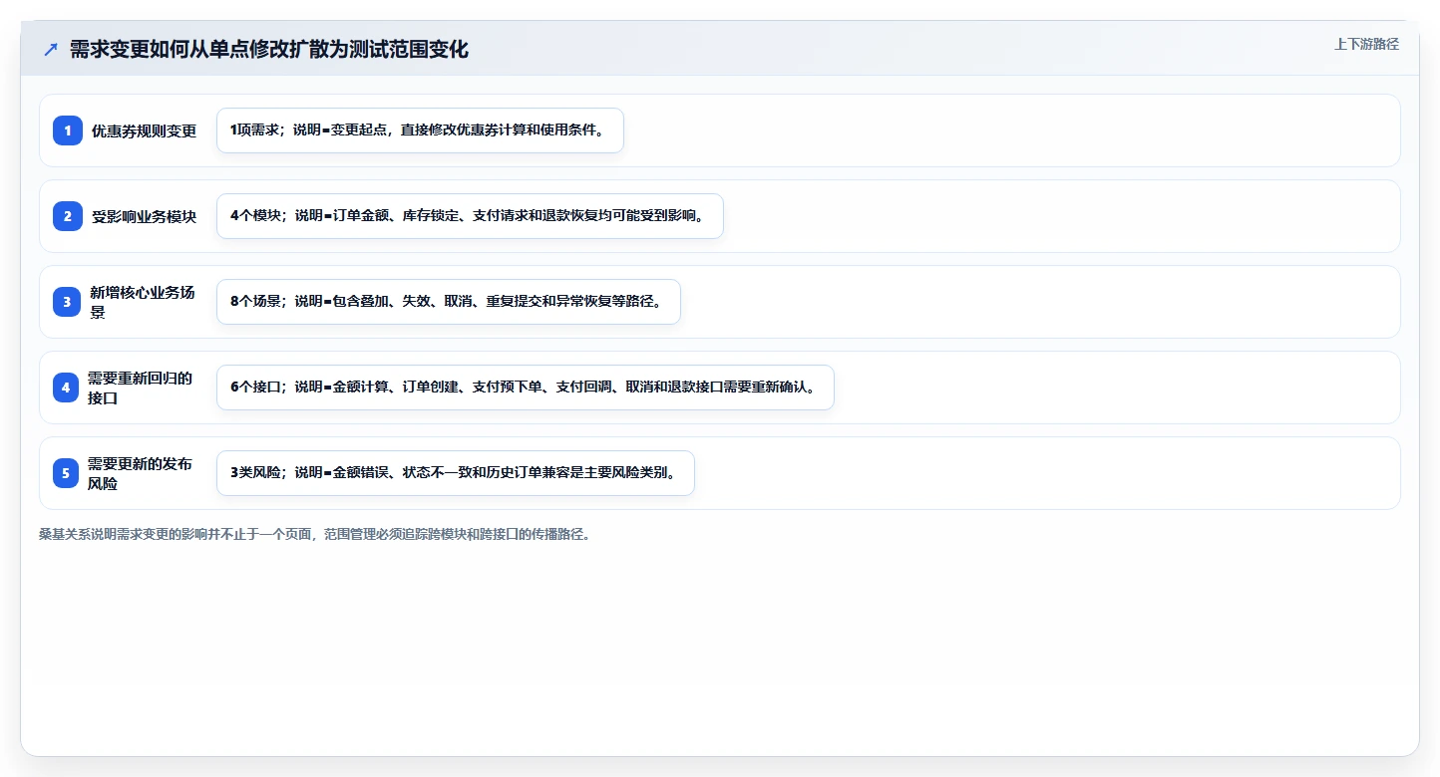The image size is (1440, 777).
Task: Click the arrow icon beside the title
Action: (51, 50)
